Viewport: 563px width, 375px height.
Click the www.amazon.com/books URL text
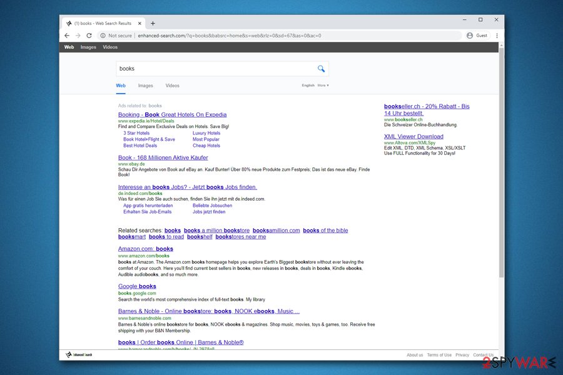144,256
